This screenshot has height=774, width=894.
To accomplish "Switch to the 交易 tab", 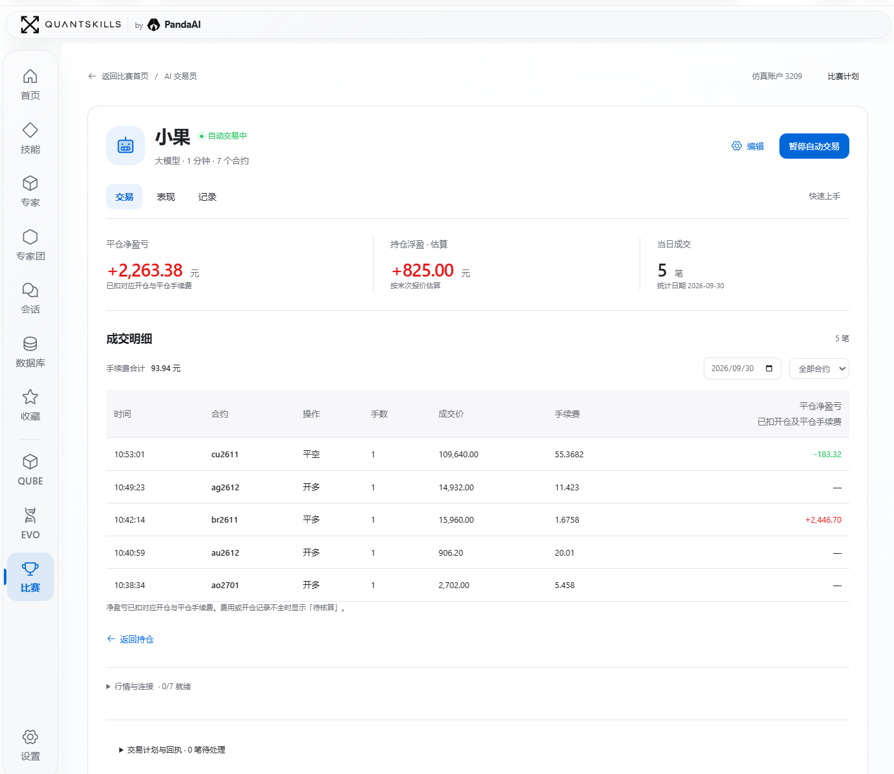I will (x=124, y=197).
